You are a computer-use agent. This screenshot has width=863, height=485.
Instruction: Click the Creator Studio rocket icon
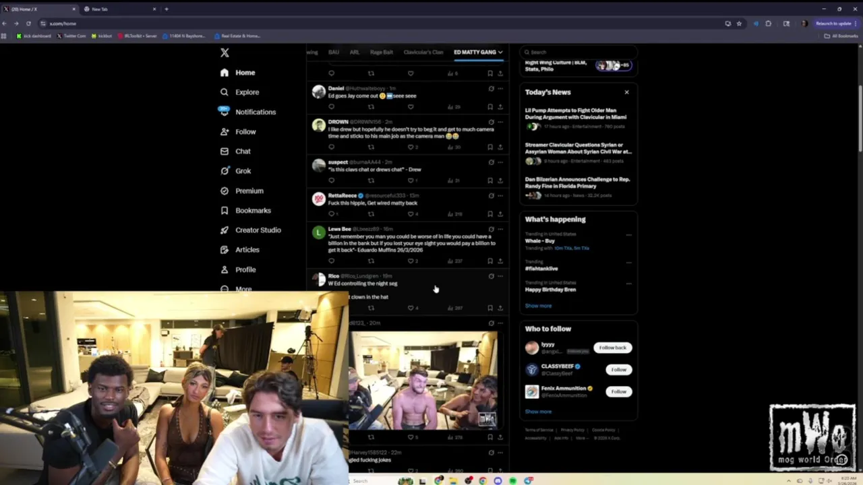225,230
